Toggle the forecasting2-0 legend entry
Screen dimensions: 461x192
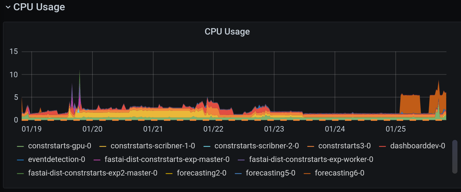pos(201,173)
